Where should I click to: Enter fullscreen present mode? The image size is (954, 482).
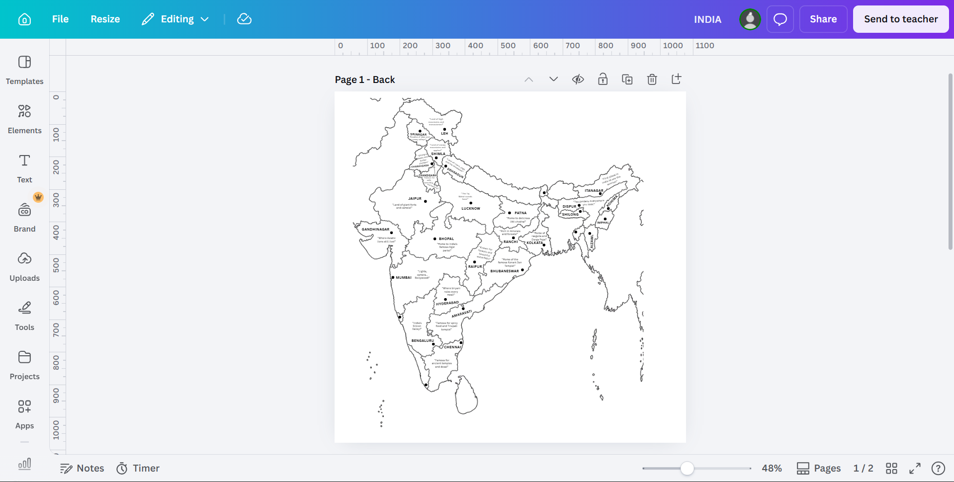(x=915, y=468)
